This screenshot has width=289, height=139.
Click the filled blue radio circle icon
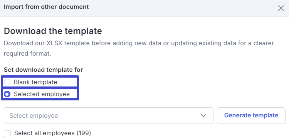click(7, 94)
